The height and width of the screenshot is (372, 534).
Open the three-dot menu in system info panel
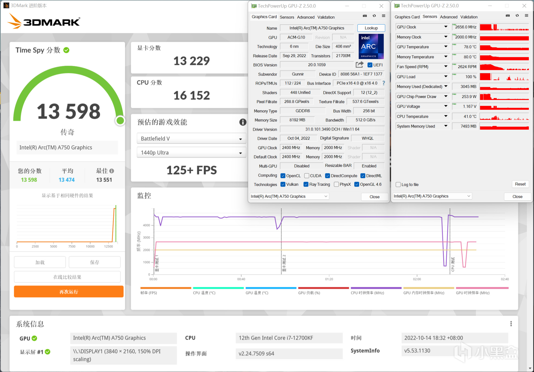coord(511,324)
